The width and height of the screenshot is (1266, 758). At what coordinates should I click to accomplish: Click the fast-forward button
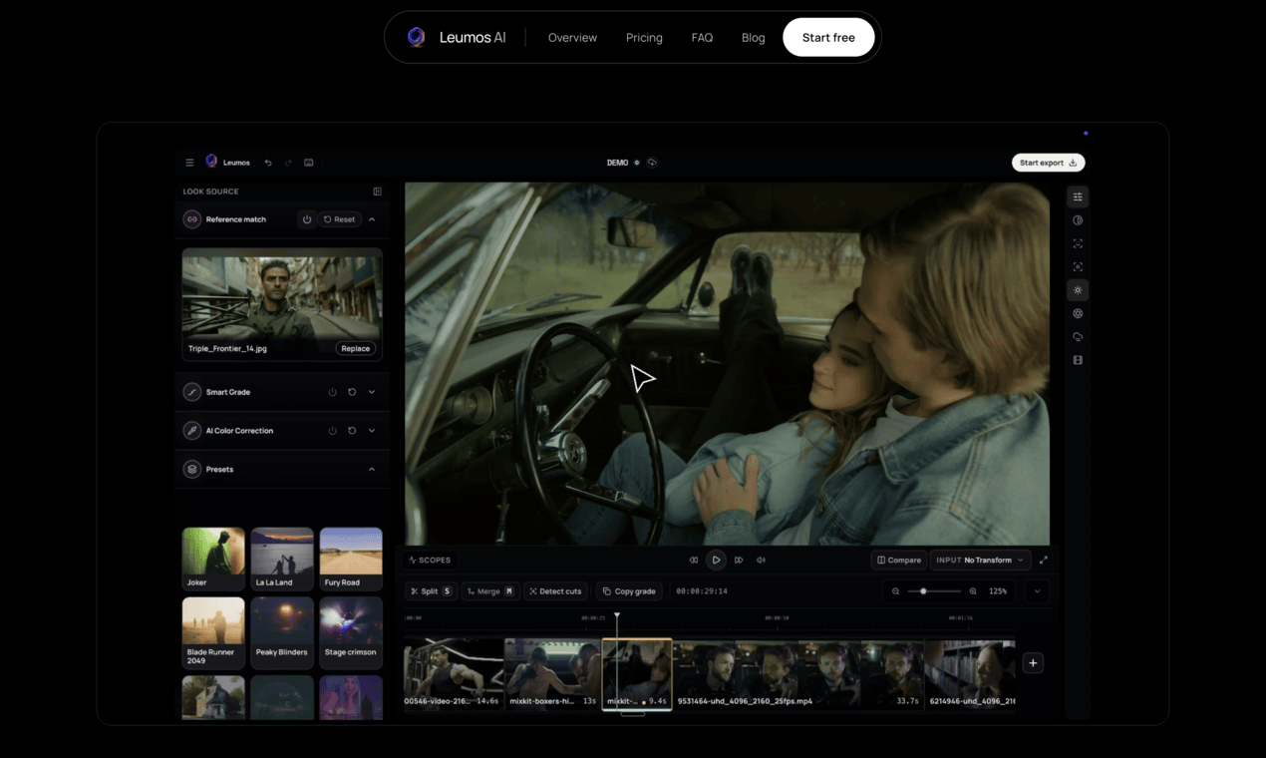(739, 561)
